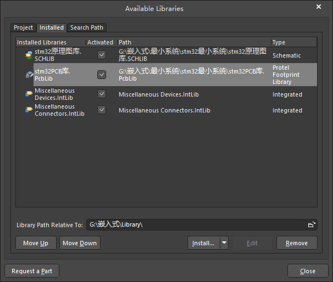The image size is (333, 282).
Task: Click the path of stm32PCB库.PcbLib
Action: click(191, 75)
